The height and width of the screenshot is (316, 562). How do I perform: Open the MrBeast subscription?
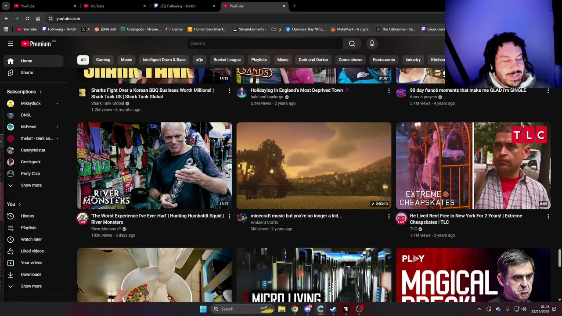click(33, 127)
